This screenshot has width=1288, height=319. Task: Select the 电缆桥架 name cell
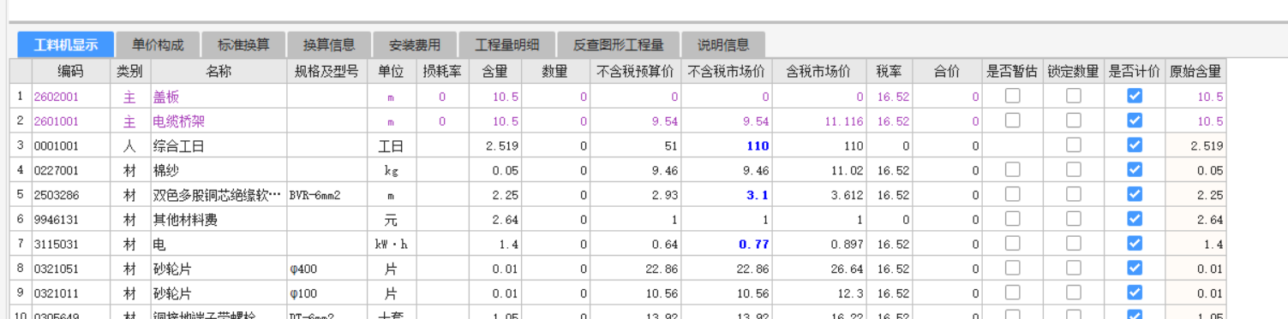(x=219, y=121)
